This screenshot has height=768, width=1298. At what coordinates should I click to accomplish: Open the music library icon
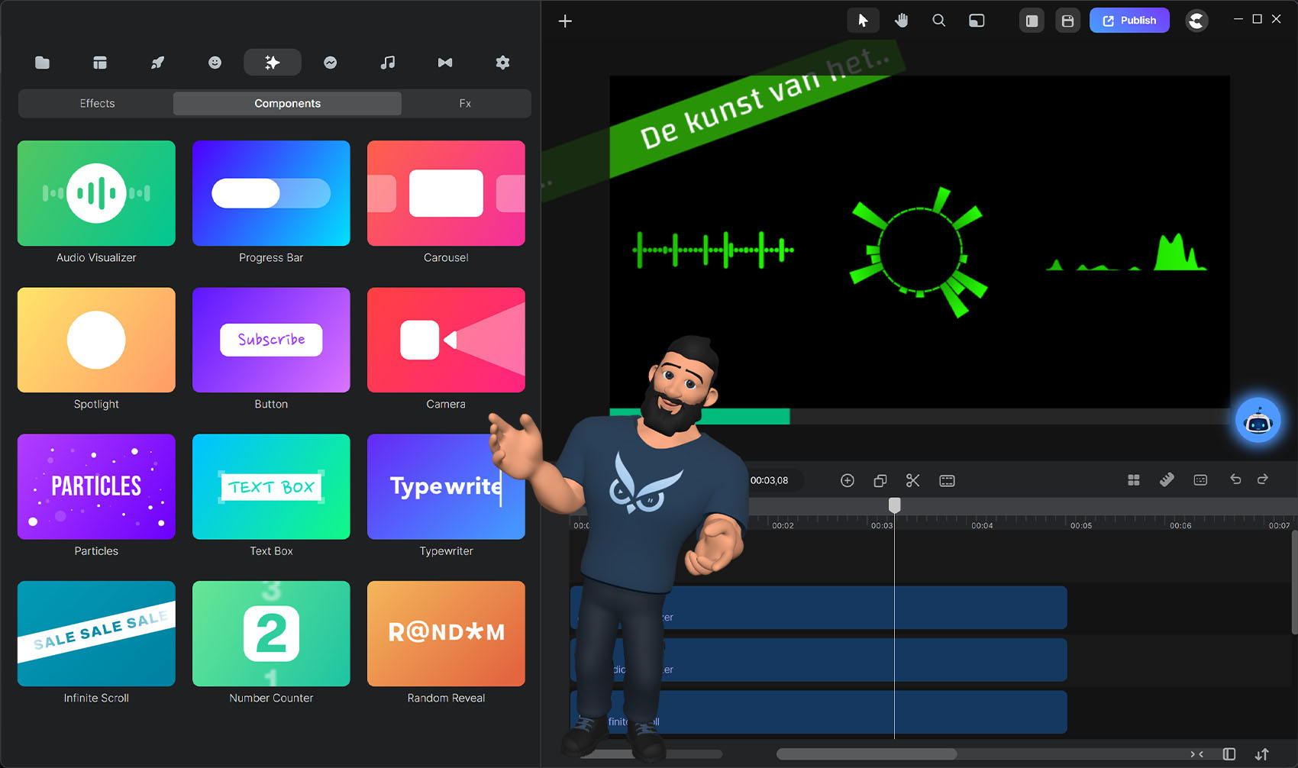tap(388, 63)
